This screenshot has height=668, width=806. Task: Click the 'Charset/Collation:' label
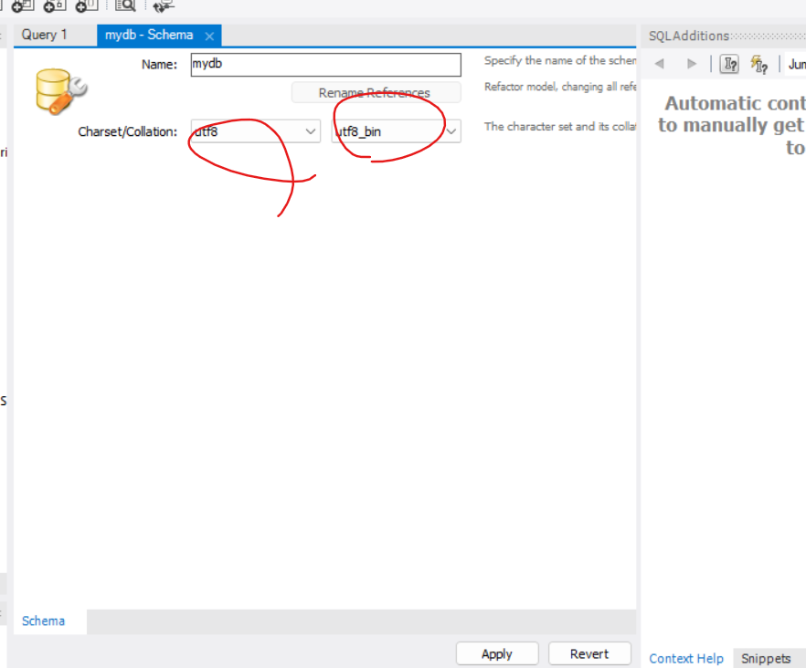128,132
